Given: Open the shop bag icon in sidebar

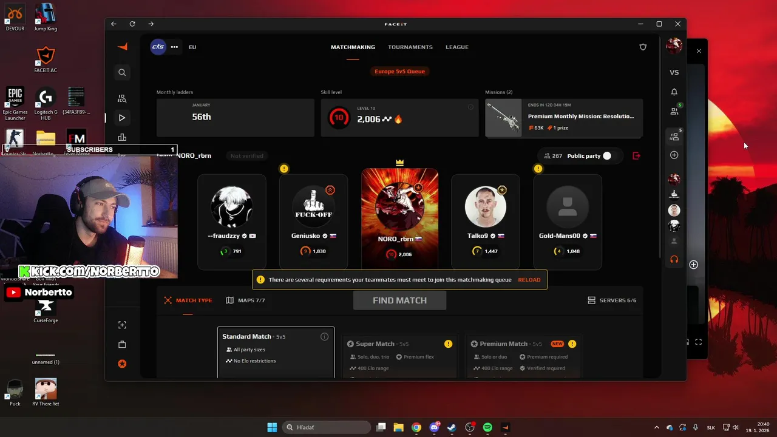Looking at the screenshot, I should tap(122, 344).
